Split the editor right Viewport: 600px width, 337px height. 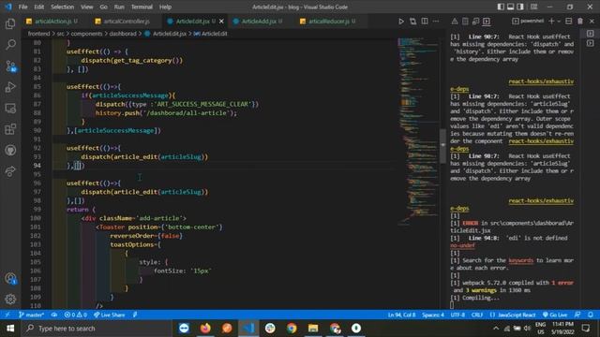425,22
